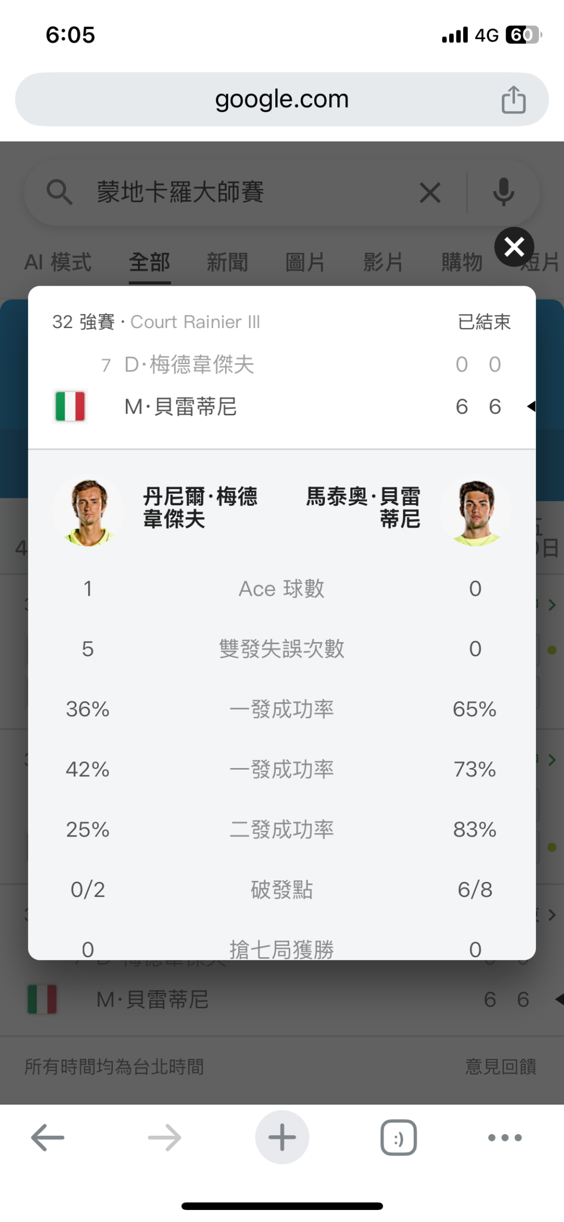Focus the 蒙地卡羅大師賽 search field
The image size is (564, 1222).
tap(235, 192)
